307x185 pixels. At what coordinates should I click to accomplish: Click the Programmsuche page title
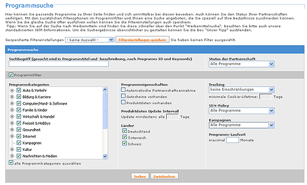pyautogui.click(x=29, y=6)
